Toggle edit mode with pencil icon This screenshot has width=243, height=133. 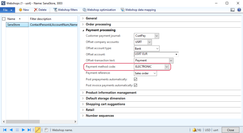coord(38,130)
